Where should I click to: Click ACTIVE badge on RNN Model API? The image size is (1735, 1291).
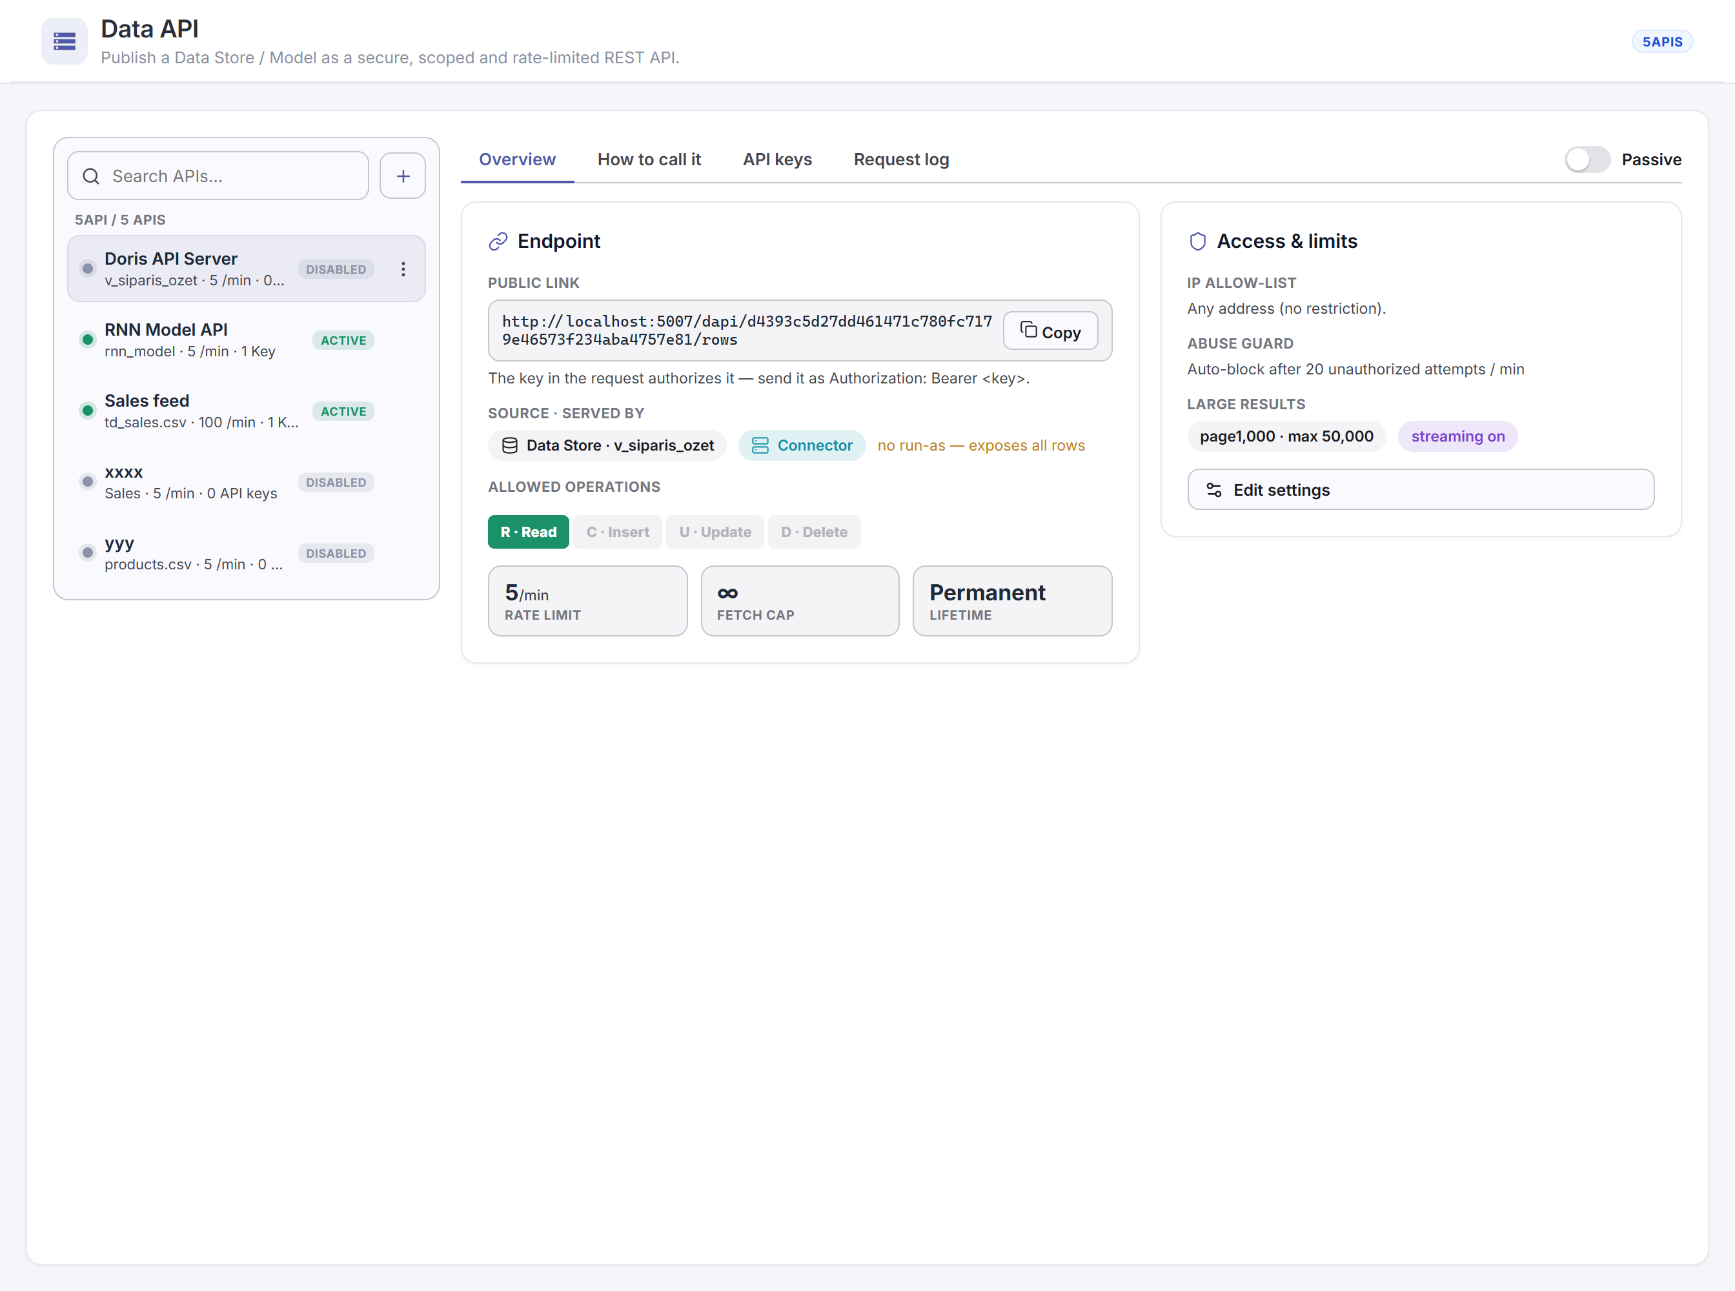pos(343,340)
